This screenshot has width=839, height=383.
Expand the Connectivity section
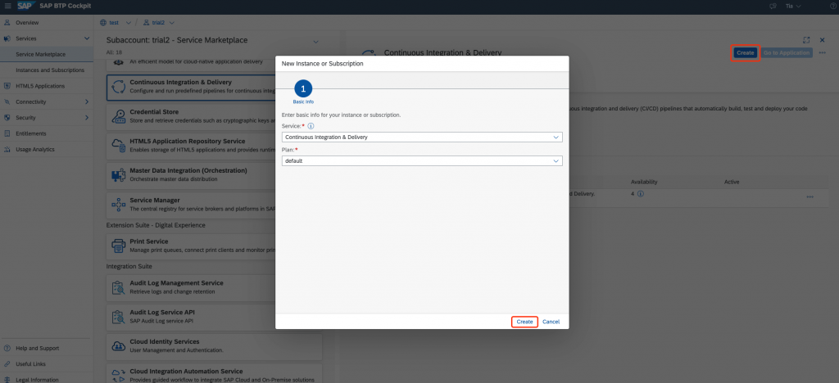87,101
